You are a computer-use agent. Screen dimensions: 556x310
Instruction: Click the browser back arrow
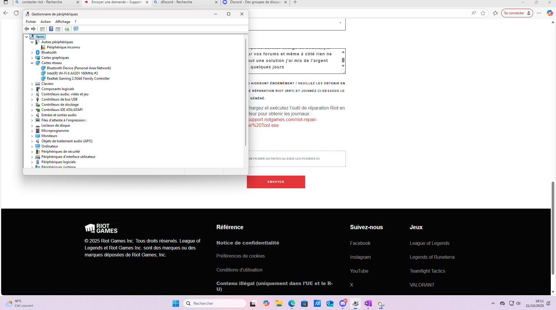6,13
